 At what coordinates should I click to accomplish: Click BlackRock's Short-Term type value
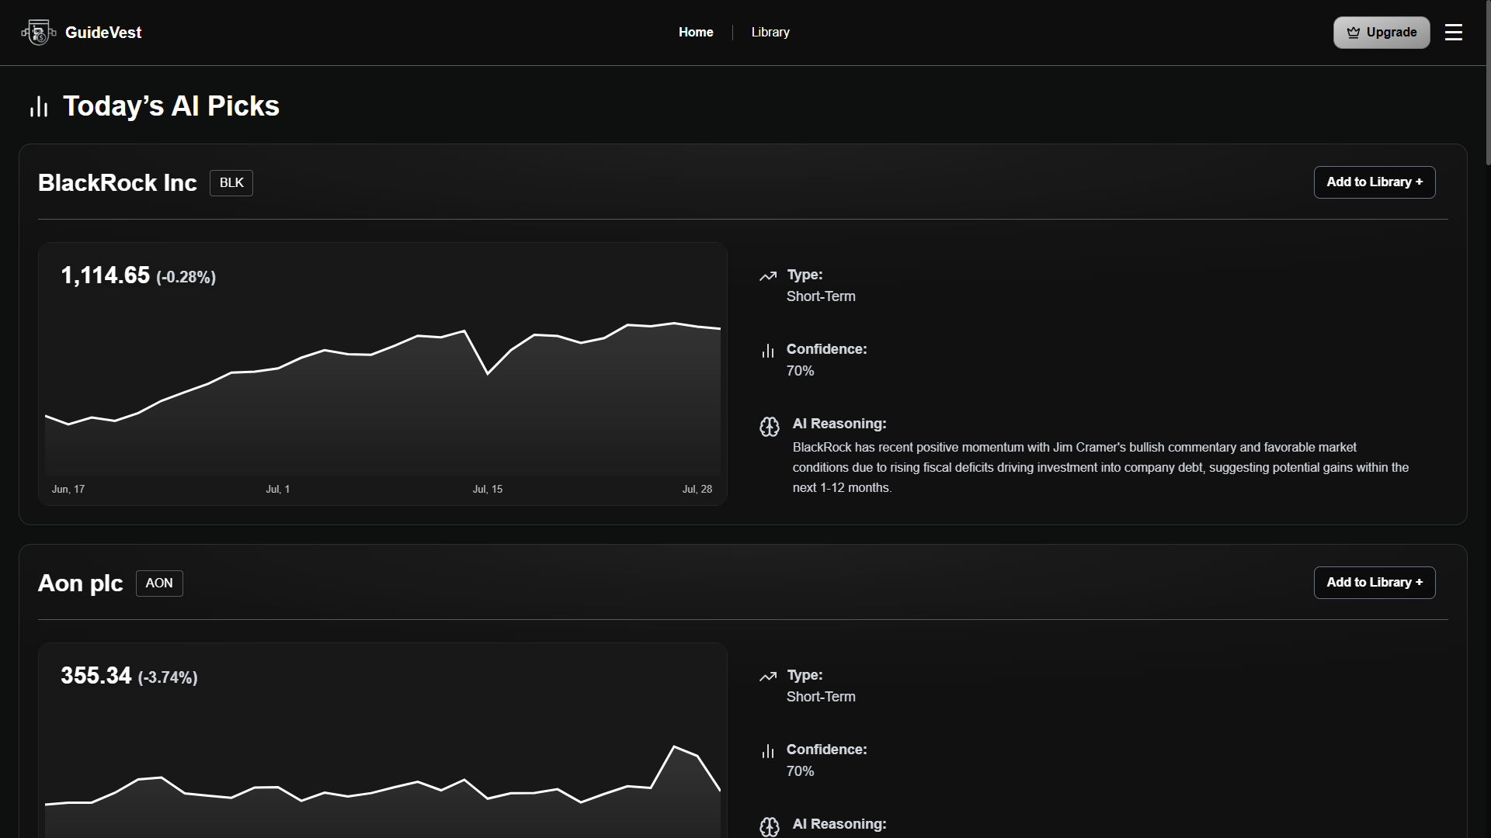click(821, 297)
